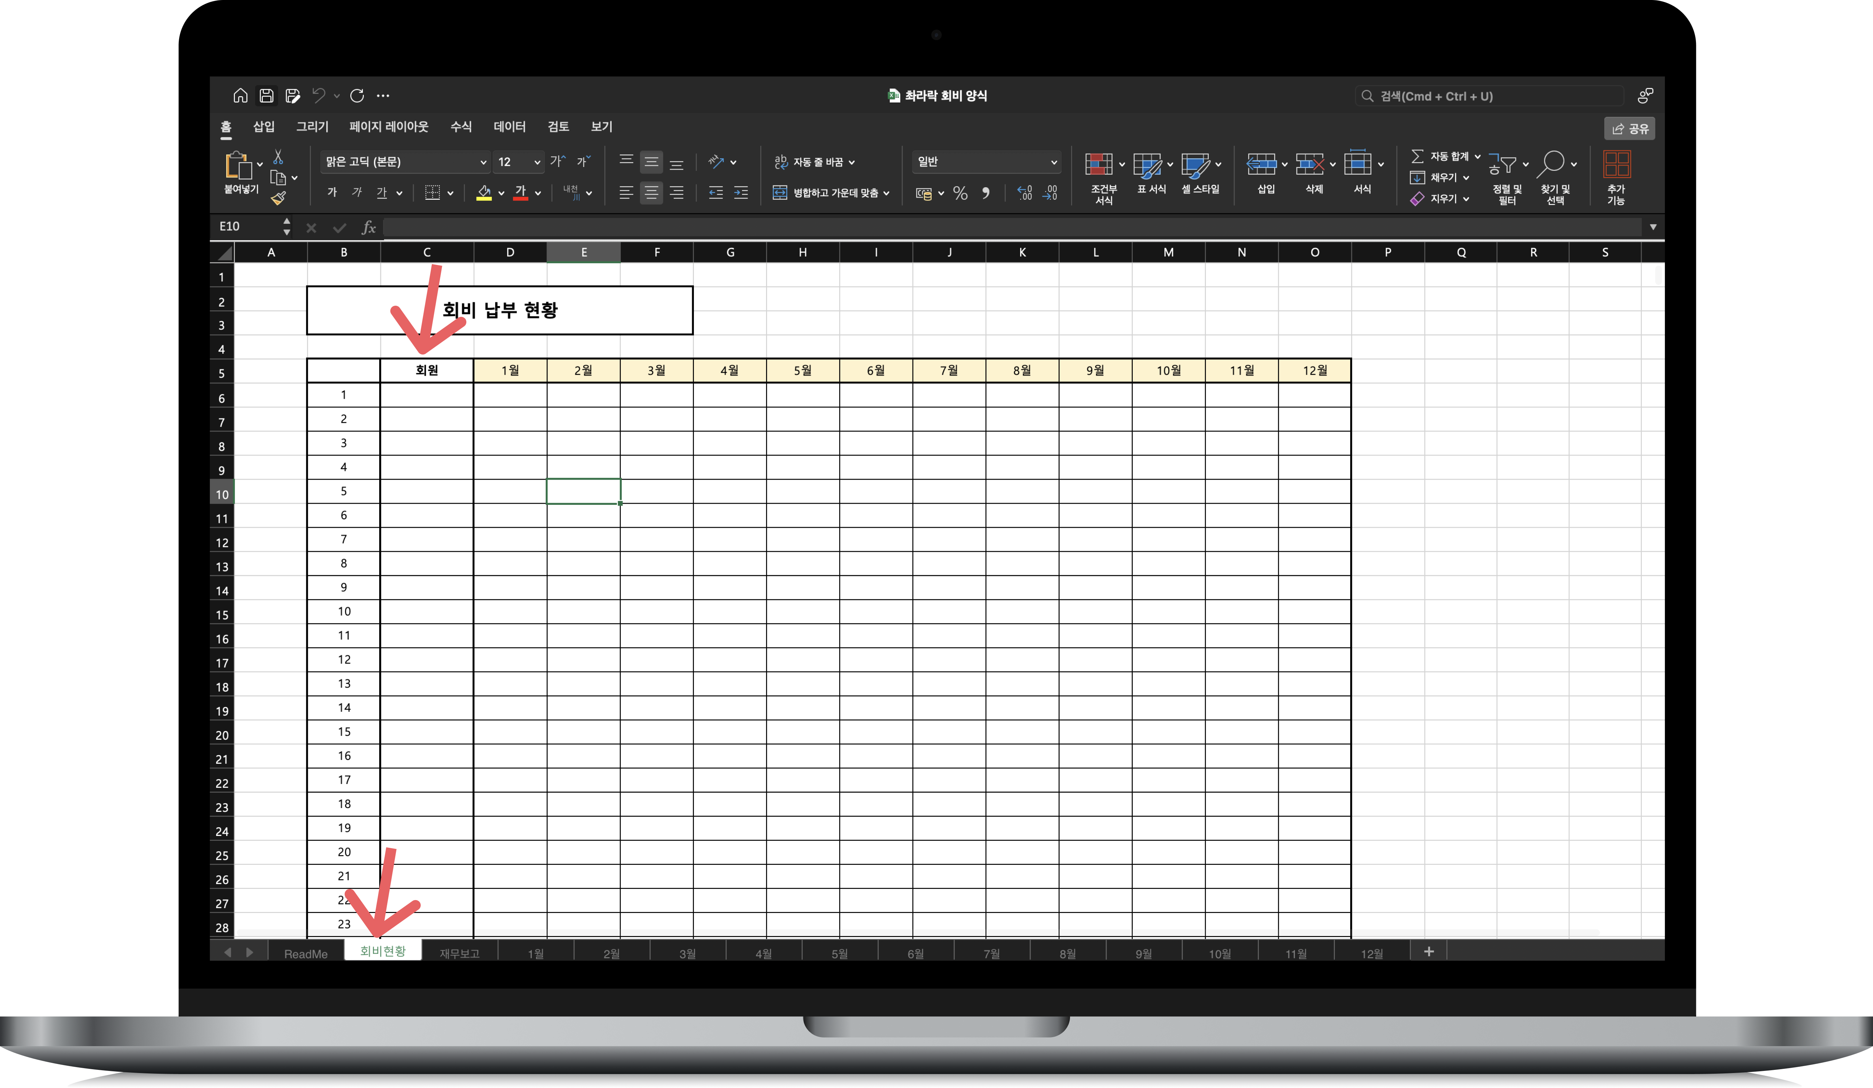Viewport: 1873px width, 1088px height.
Task: Click the Format Painter brush icon
Action: pos(279,198)
